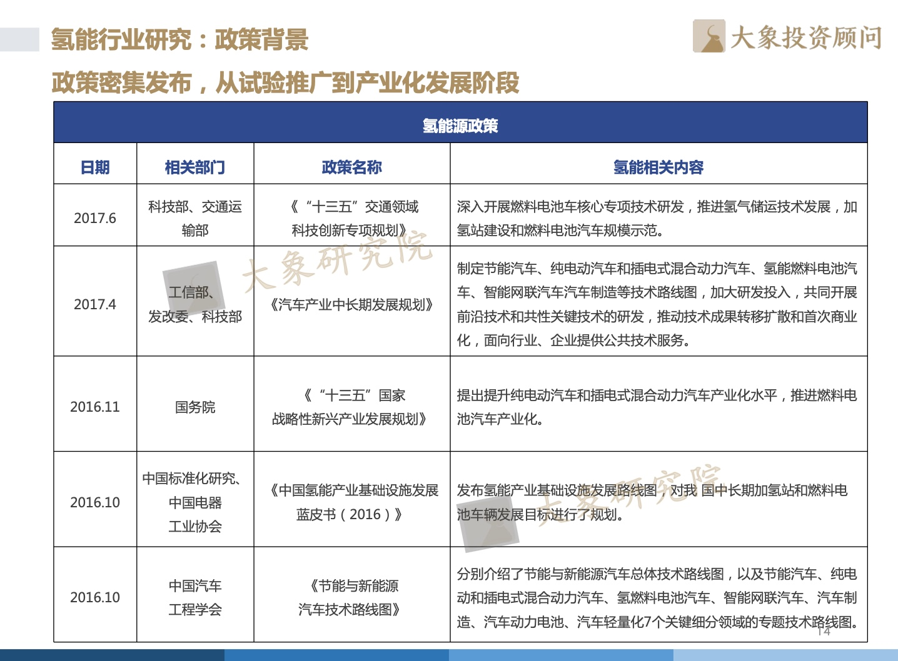898x661 pixels.
Task: Click the page number 14
Action: pos(824,631)
